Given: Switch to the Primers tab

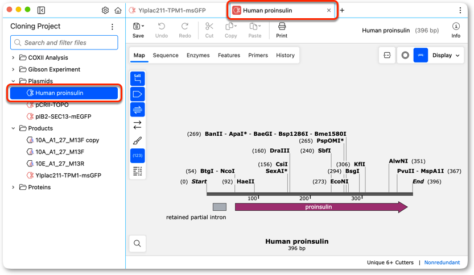Looking at the screenshot, I should click(x=258, y=55).
